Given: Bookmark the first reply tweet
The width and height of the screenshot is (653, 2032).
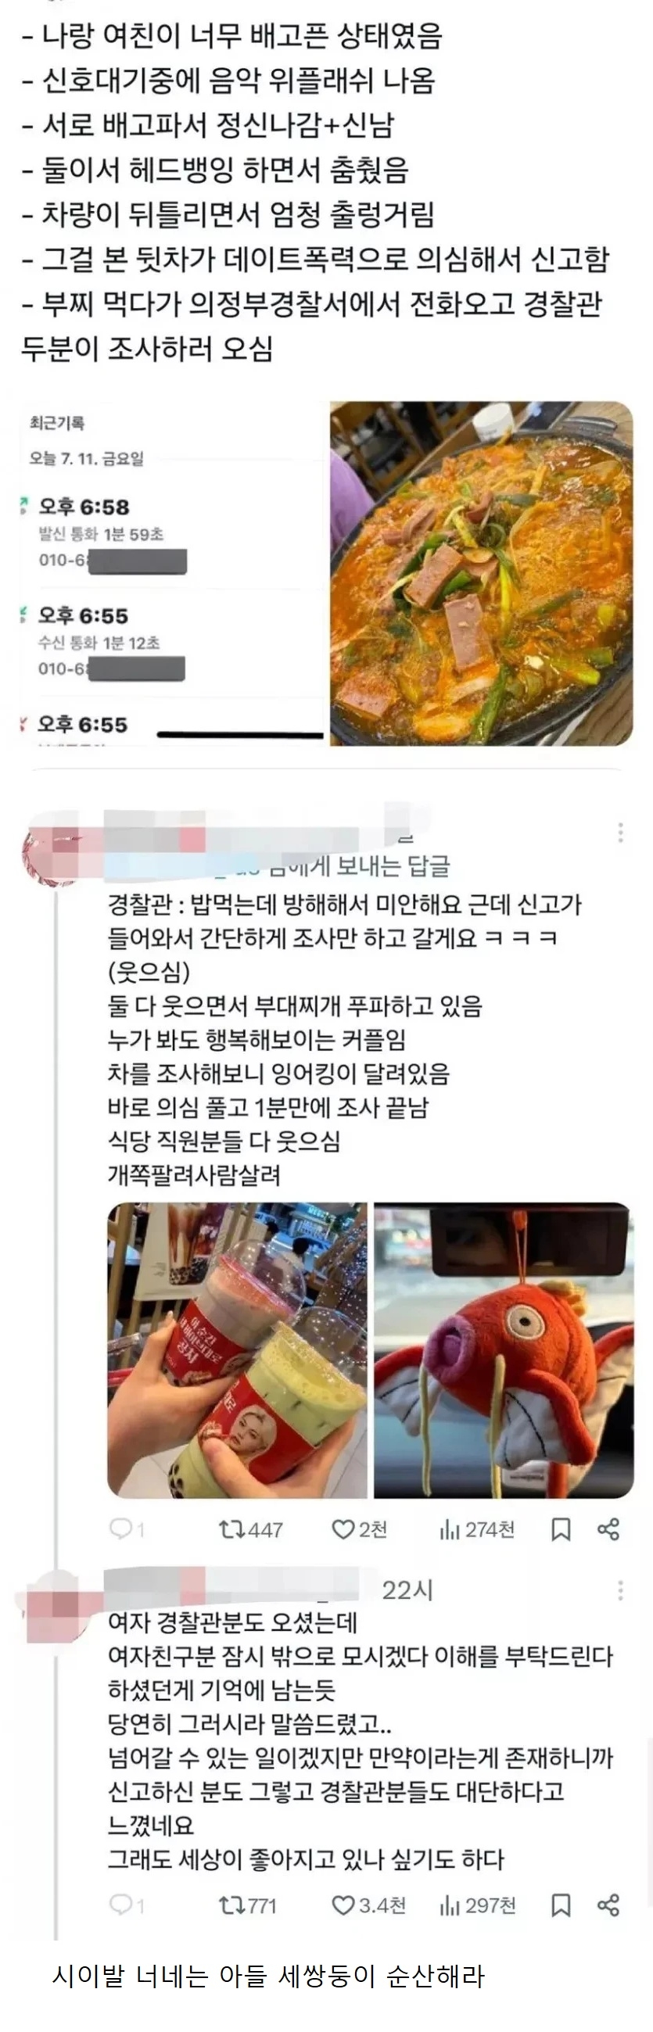Looking at the screenshot, I should (x=561, y=1530).
